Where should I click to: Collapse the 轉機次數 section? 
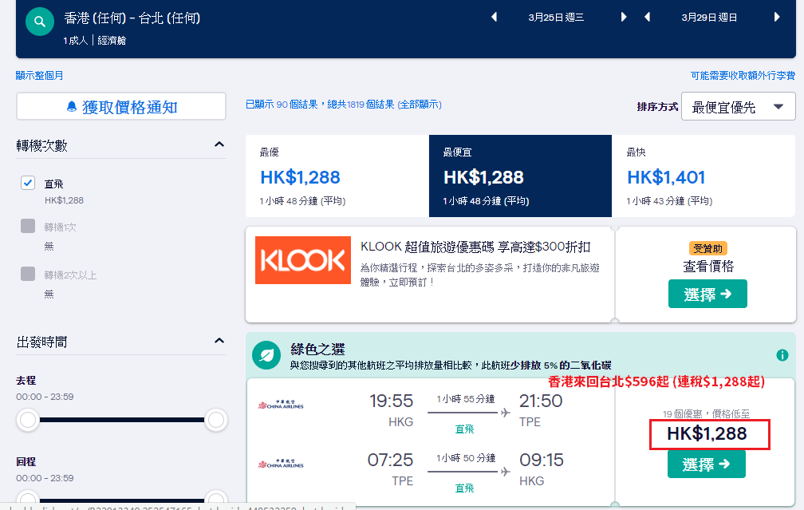219,144
